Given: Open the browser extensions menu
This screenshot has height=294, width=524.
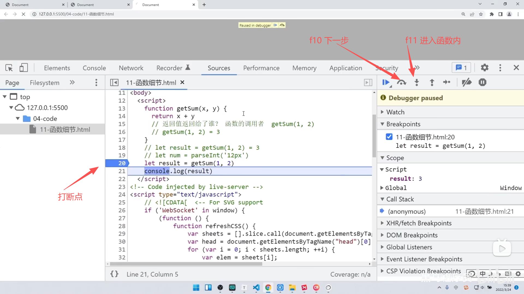Looking at the screenshot, I should 492,14.
